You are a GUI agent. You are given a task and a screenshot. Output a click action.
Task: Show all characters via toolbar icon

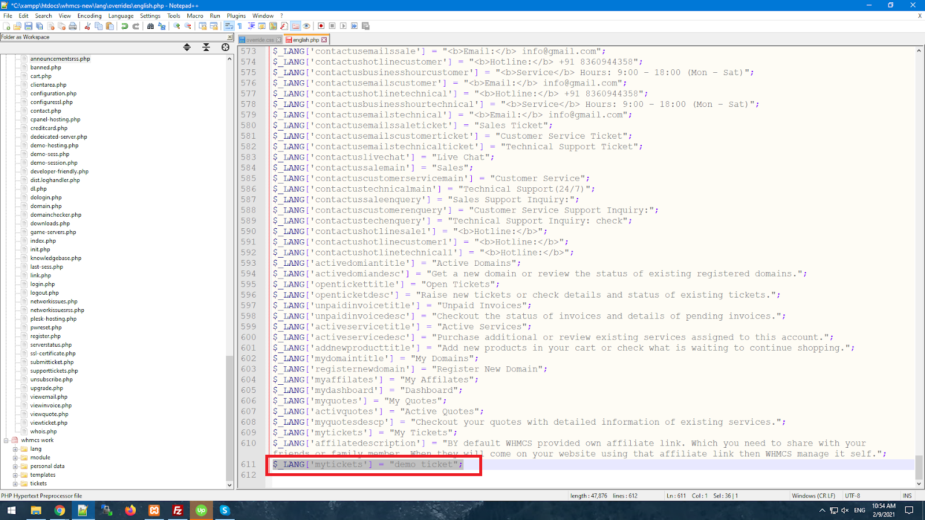(240, 26)
